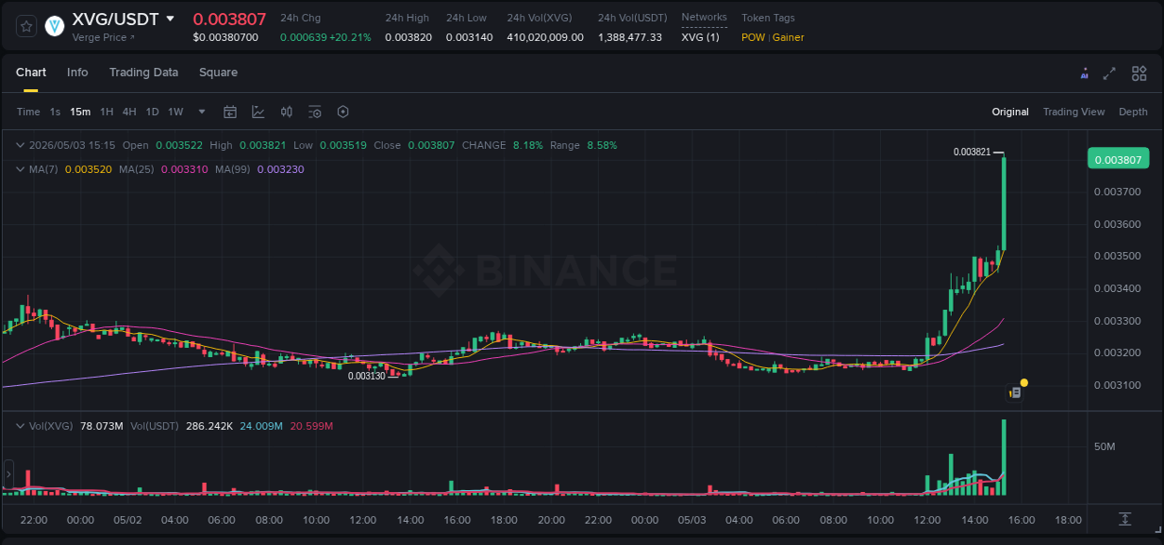The height and width of the screenshot is (545, 1164).
Task: Collapse the OHLC data row chevron
Action: click(20, 145)
